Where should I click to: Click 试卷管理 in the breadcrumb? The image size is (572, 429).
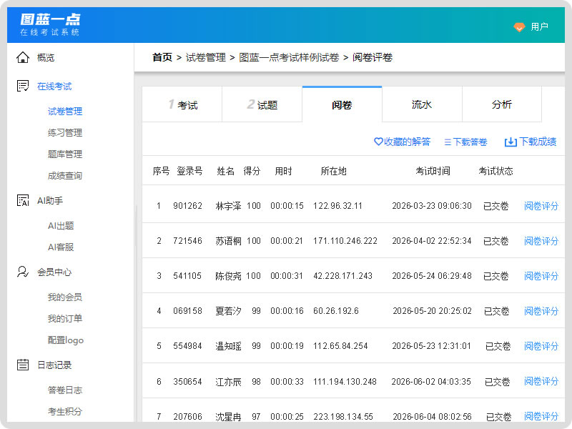pyautogui.click(x=206, y=57)
